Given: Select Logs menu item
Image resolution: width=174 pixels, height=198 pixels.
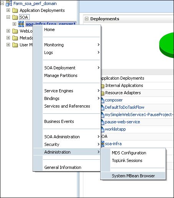Looking at the screenshot, I should pos(67,52).
